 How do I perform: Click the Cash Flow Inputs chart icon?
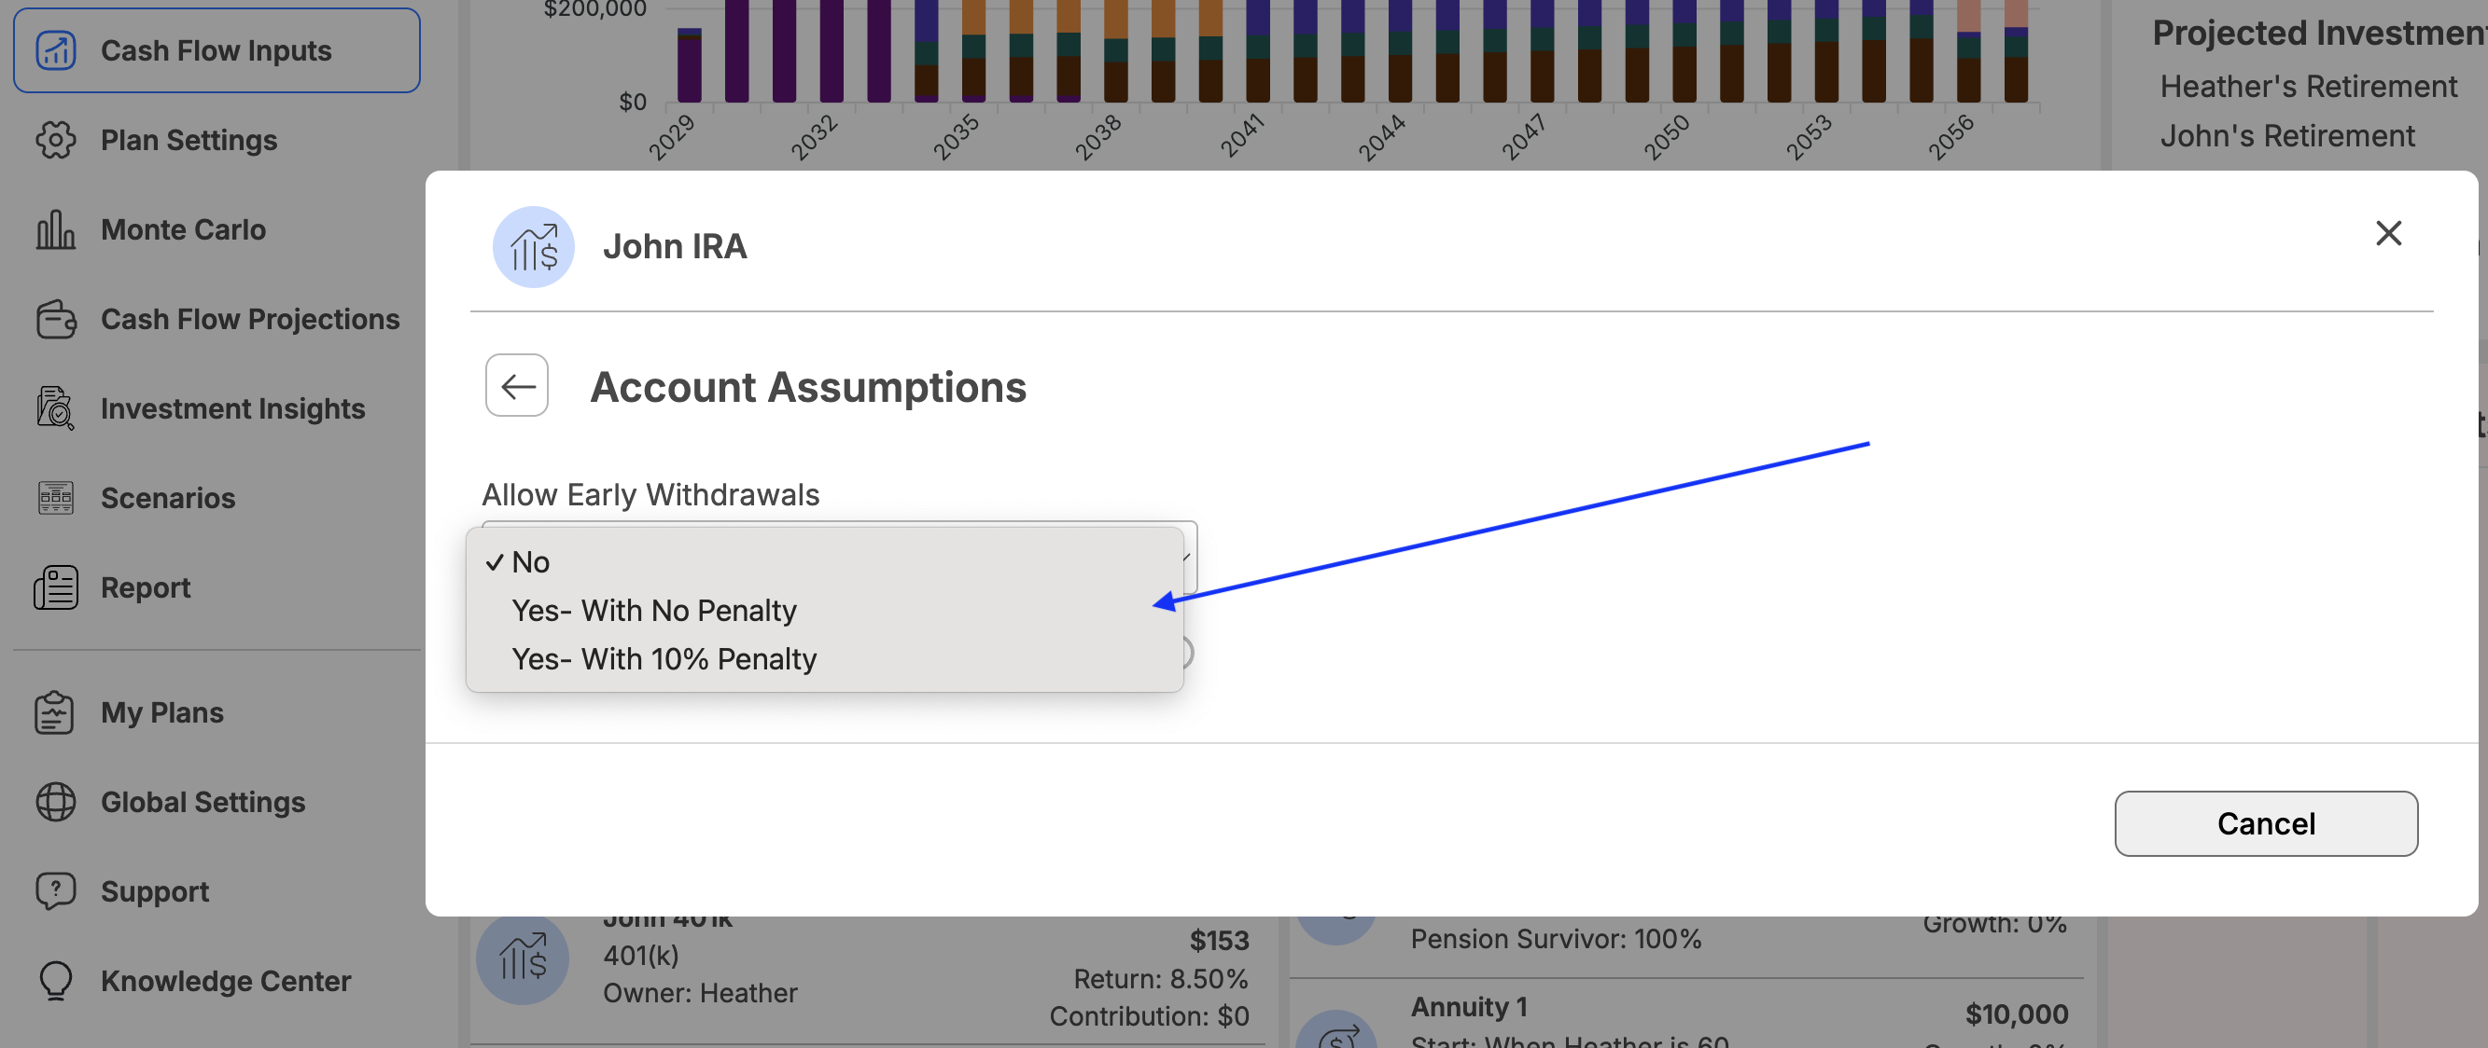coord(55,50)
